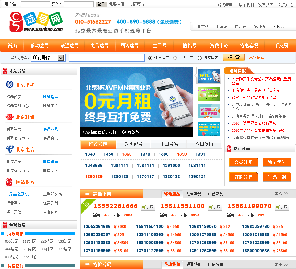Switch to the 联通特价 tab

coord(194,264)
